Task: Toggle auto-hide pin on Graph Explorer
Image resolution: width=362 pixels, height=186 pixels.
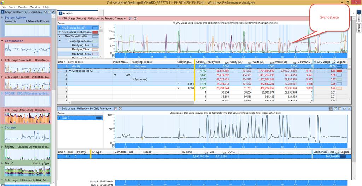Action: (x=49, y=12)
